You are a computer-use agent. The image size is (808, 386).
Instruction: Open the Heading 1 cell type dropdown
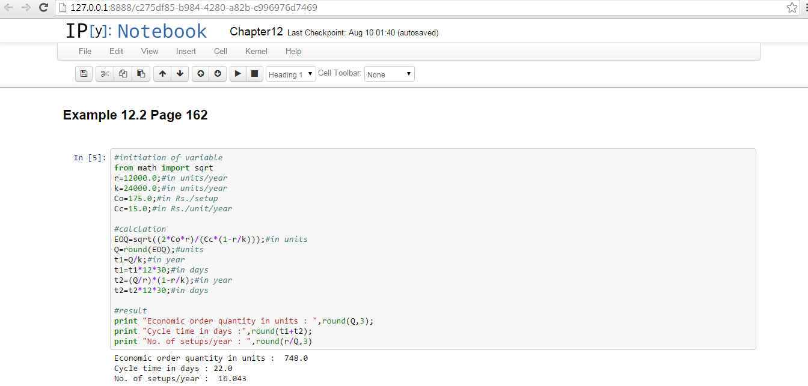pos(291,74)
